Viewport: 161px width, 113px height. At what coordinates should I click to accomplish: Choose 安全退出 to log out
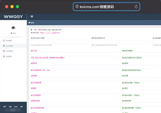9,56
